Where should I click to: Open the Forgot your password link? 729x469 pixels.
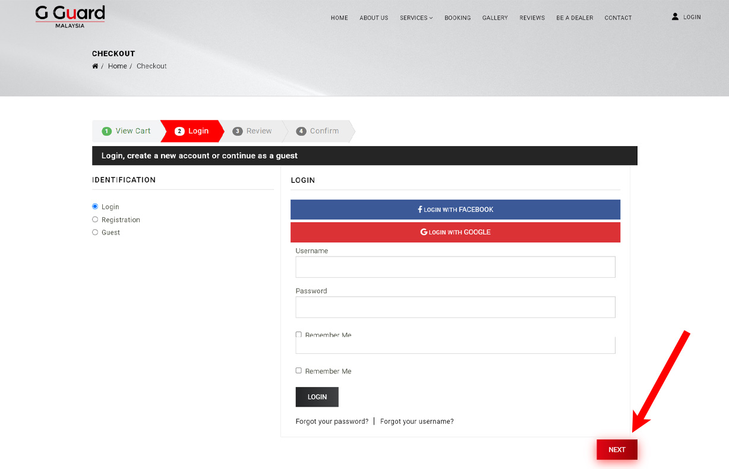click(x=332, y=422)
